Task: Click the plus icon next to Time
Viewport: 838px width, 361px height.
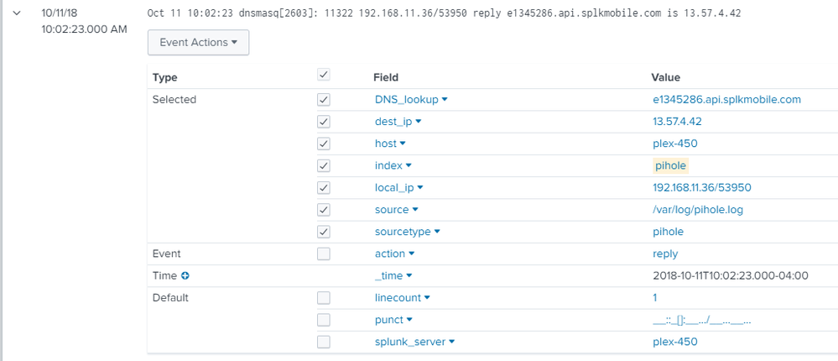Action: pyautogui.click(x=185, y=276)
